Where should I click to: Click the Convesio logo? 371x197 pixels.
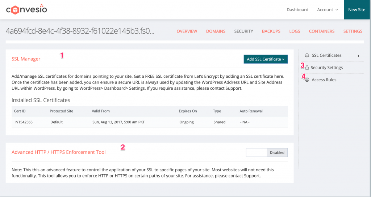pyautogui.click(x=26, y=9)
